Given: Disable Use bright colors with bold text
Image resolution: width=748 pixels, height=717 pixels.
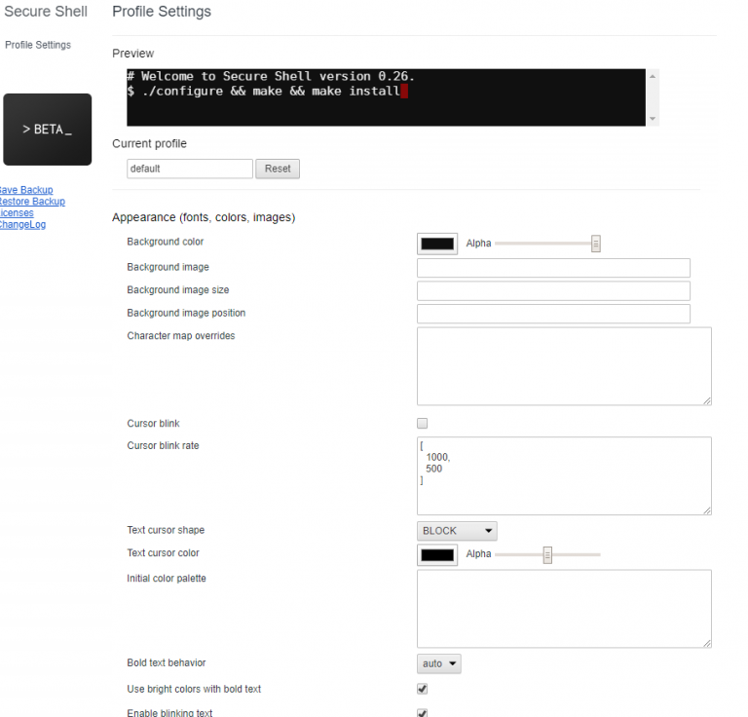Looking at the screenshot, I should [x=422, y=689].
